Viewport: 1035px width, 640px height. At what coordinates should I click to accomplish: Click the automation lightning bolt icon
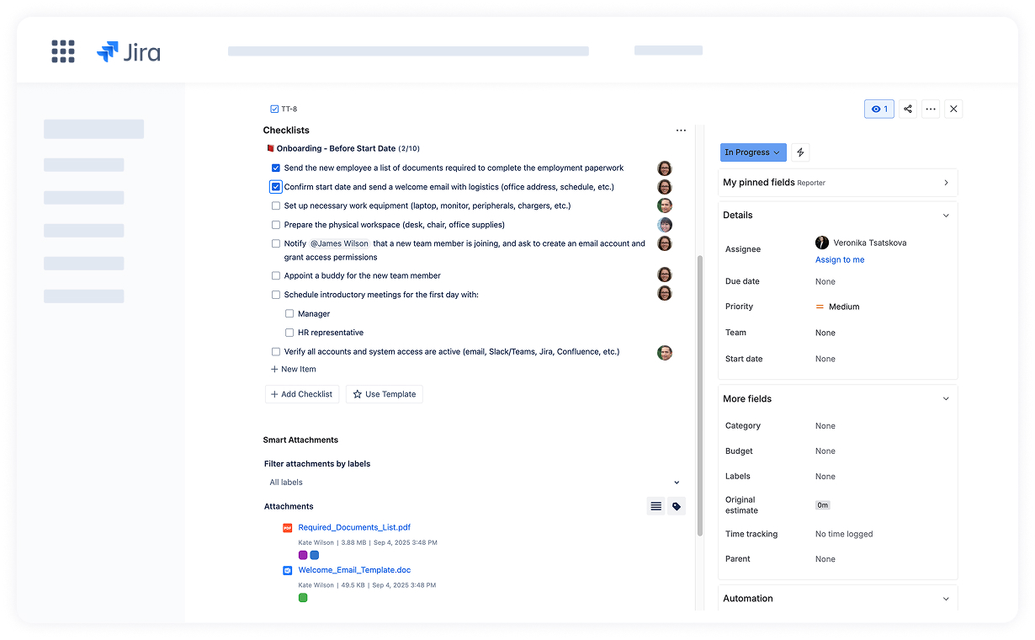[x=800, y=152]
